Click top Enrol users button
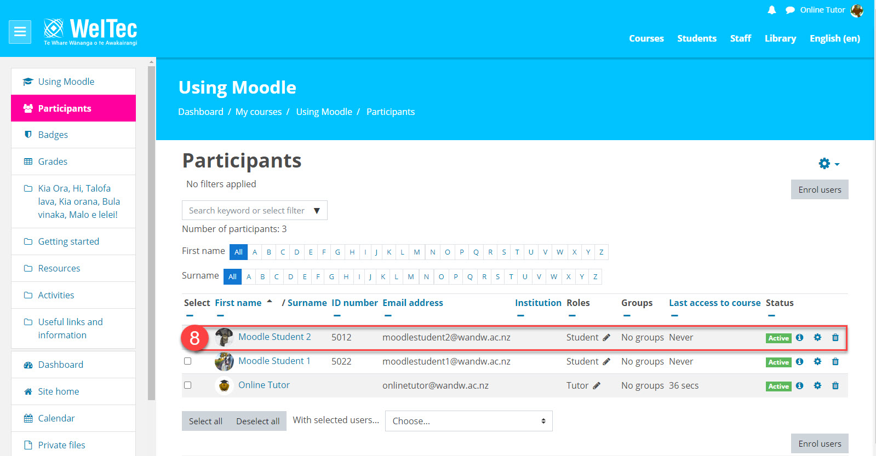This screenshot has width=876, height=456. tap(820, 189)
